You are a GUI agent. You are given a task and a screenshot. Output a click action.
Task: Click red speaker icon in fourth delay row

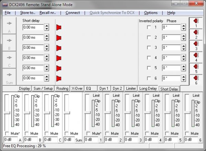point(59,58)
